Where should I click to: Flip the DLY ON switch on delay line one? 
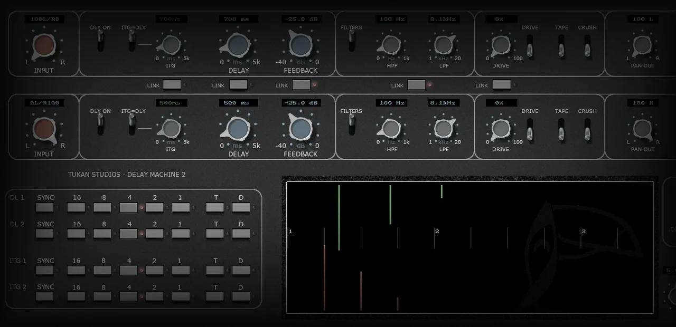click(x=100, y=41)
